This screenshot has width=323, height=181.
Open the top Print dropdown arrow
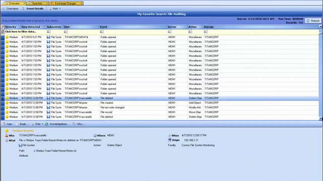click(60, 9)
